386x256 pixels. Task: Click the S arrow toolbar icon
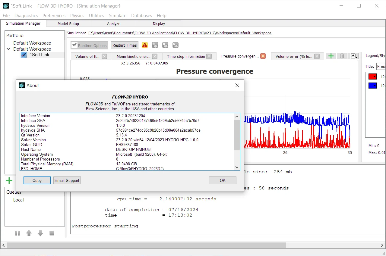(x=176, y=45)
